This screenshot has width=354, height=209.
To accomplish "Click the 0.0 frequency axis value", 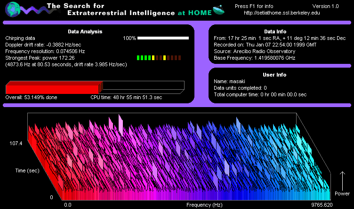I will pyautogui.click(x=68, y=205).
